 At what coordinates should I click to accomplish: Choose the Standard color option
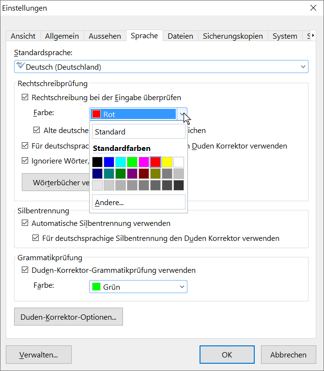(x=139, y=132)
